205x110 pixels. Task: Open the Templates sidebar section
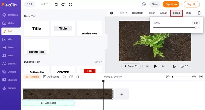click(10, 15)
